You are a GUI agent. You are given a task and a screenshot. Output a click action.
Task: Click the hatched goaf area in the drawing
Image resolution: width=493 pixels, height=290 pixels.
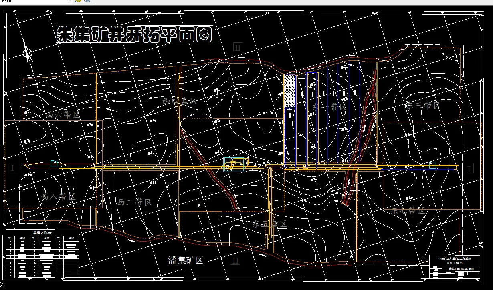pos(289,91)
